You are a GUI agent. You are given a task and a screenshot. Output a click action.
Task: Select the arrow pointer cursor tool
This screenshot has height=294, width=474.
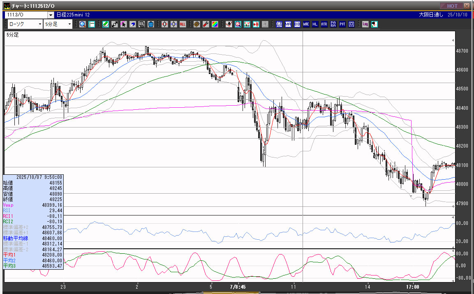tap(123, 24)
